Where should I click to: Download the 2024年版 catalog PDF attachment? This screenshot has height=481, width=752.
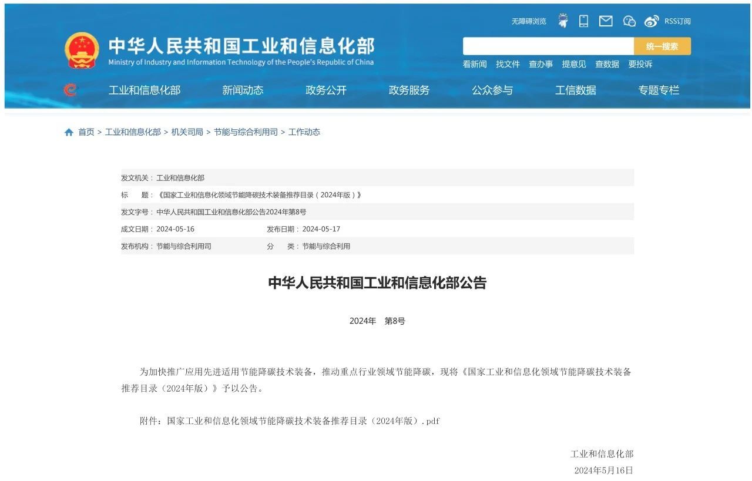[x=303, y=421]
